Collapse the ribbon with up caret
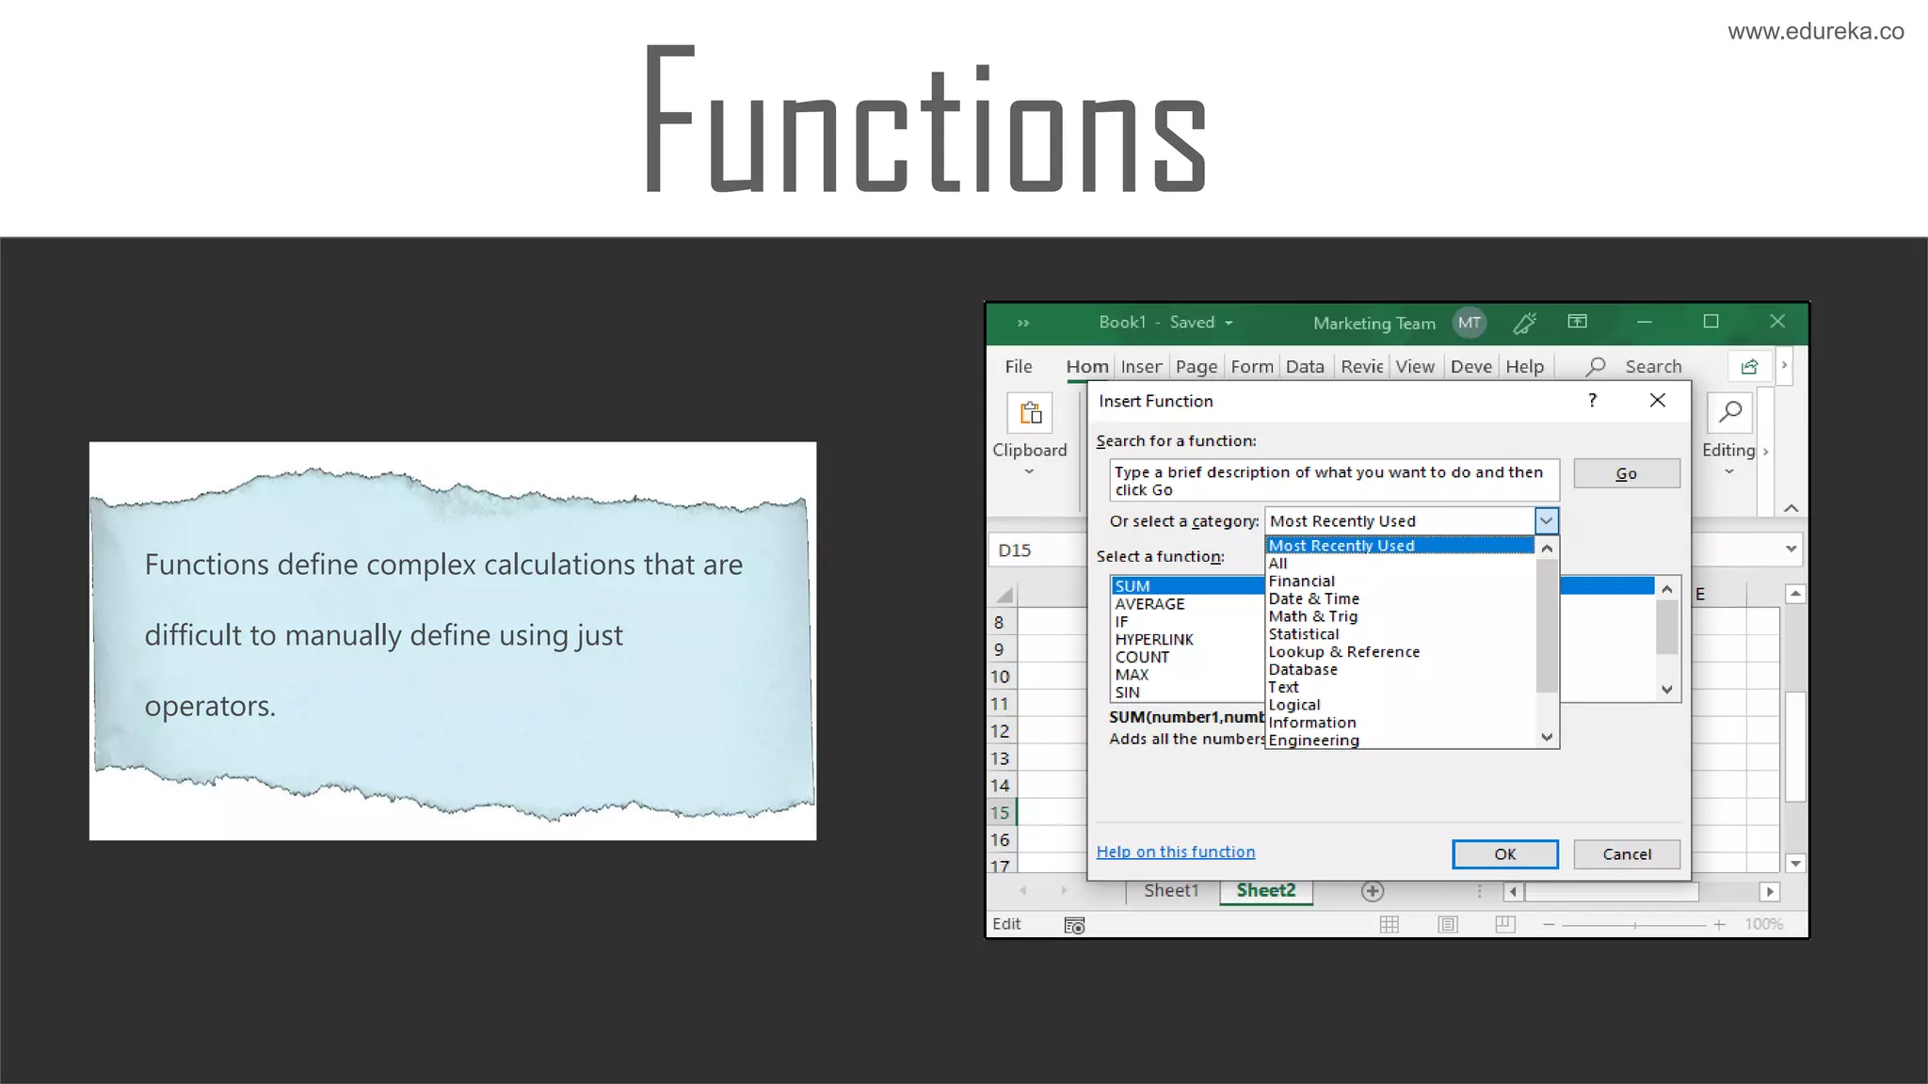1928x1084 pixels. pos(1791,508)
